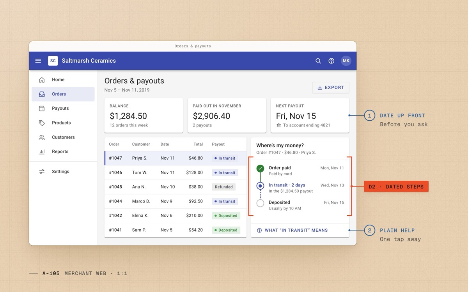
Task: Click "Usually by 10 AM" deposit note
Action: 285,209
